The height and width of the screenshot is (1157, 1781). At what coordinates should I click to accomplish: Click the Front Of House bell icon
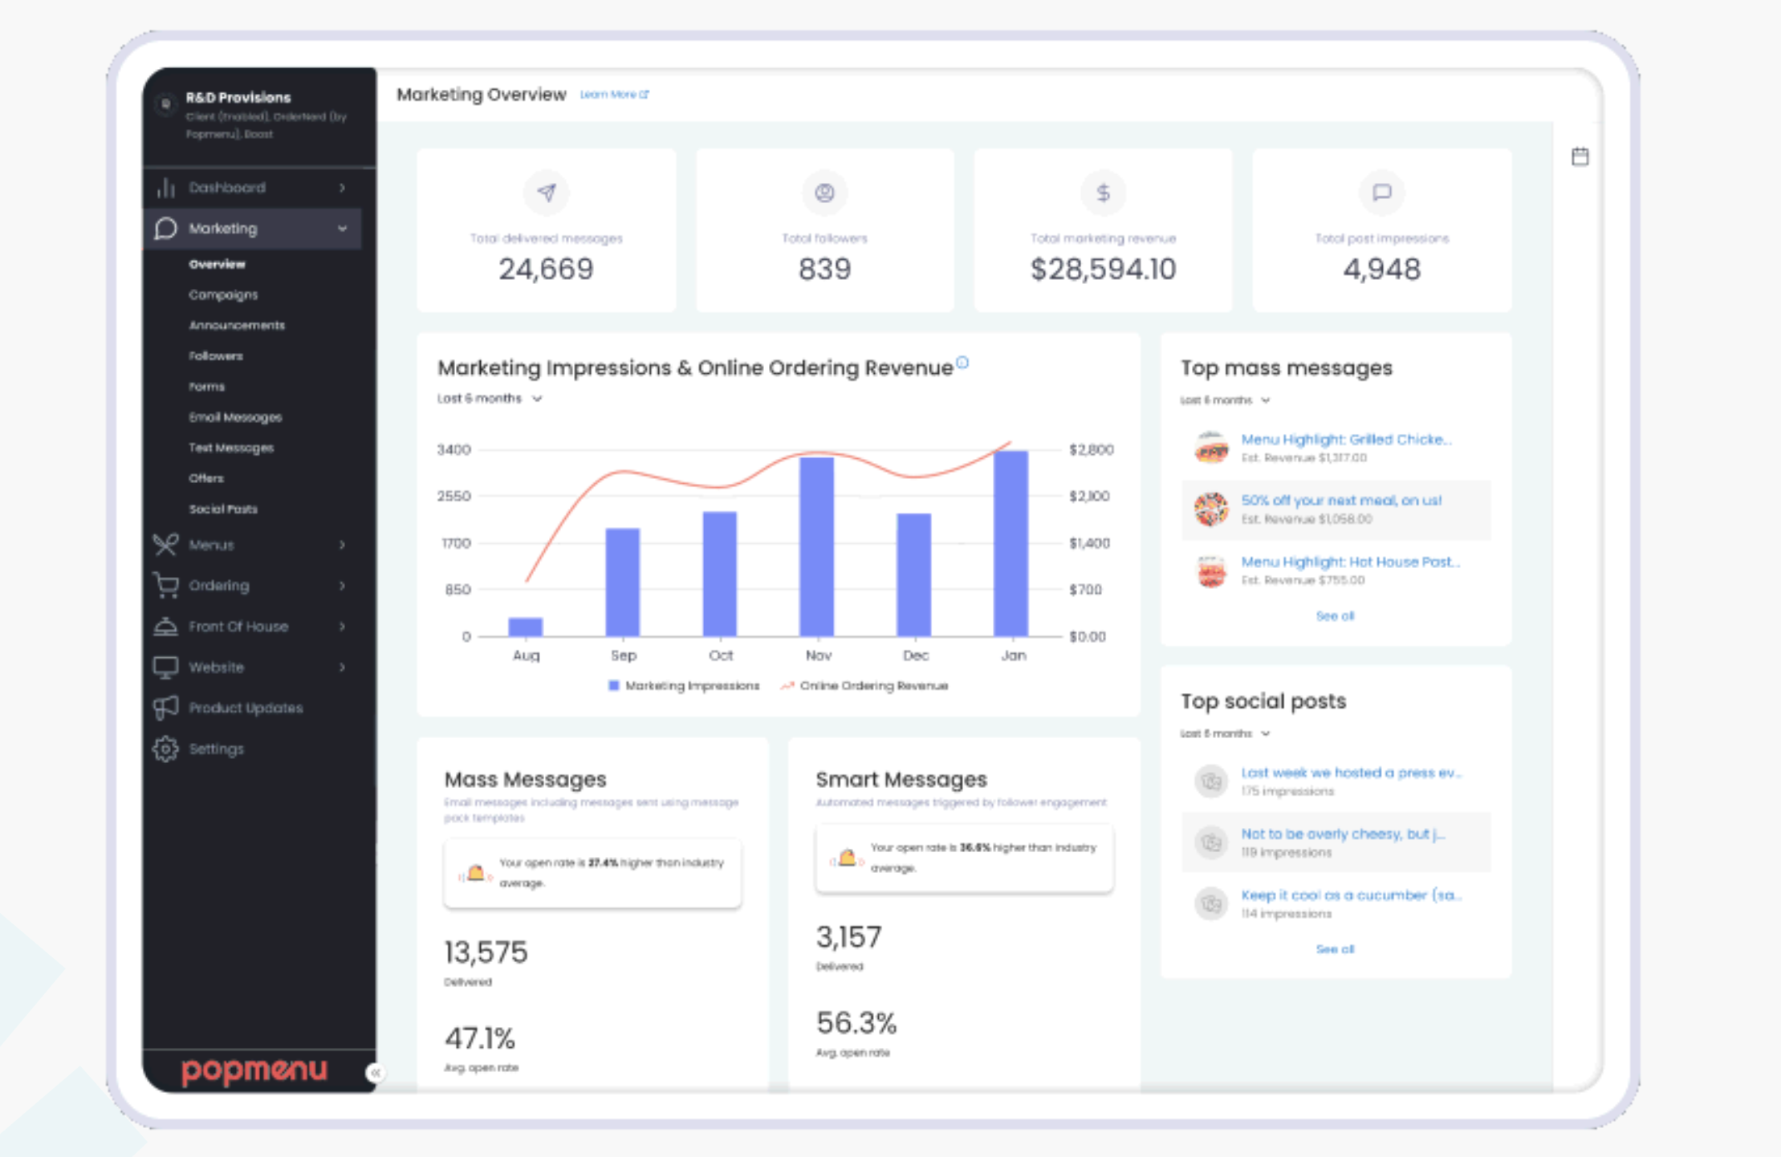[x=165, y=626]
